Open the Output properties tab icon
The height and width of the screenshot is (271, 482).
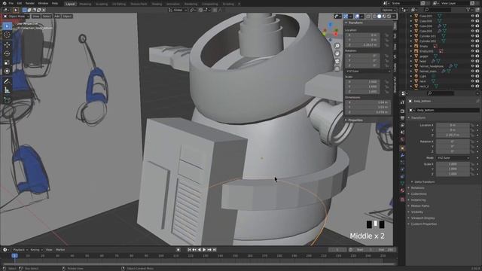(x=402, y=118)
